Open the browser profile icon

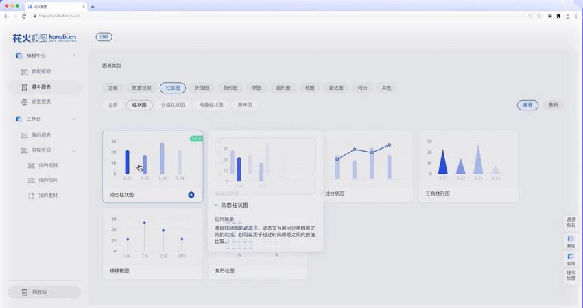pos(568,16)
